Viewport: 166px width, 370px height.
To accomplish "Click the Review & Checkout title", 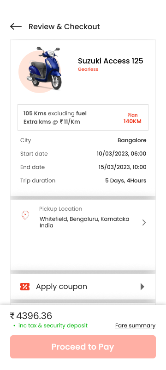I will tap(64, 26).
